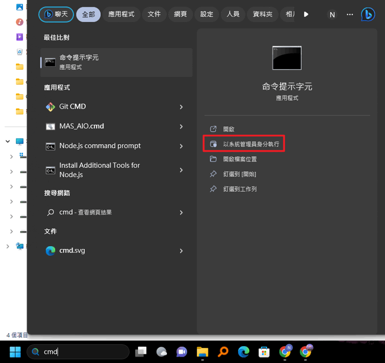Click the open external icon beside 開啟

tap(213, 129)
